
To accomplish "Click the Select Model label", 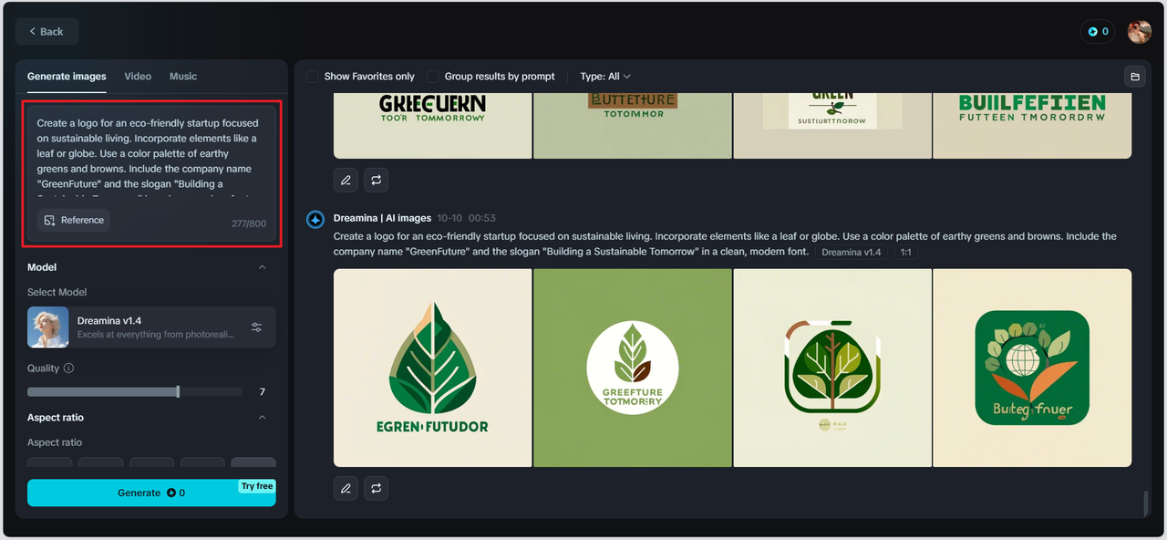I will click(x=57, y=292).
